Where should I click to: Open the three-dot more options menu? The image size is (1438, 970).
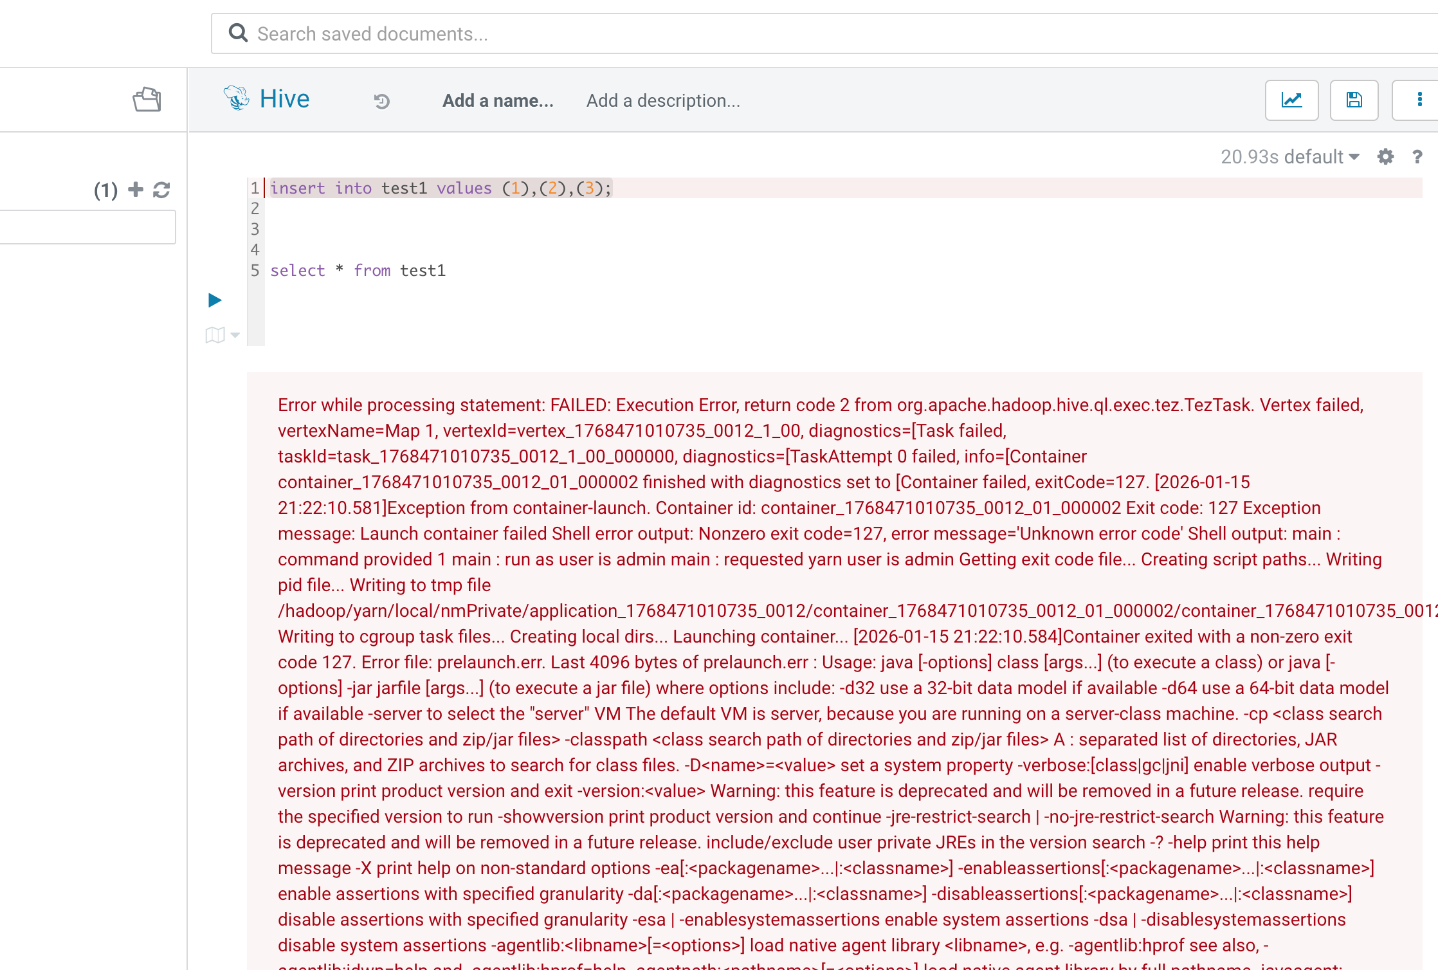coord(1419,100)
